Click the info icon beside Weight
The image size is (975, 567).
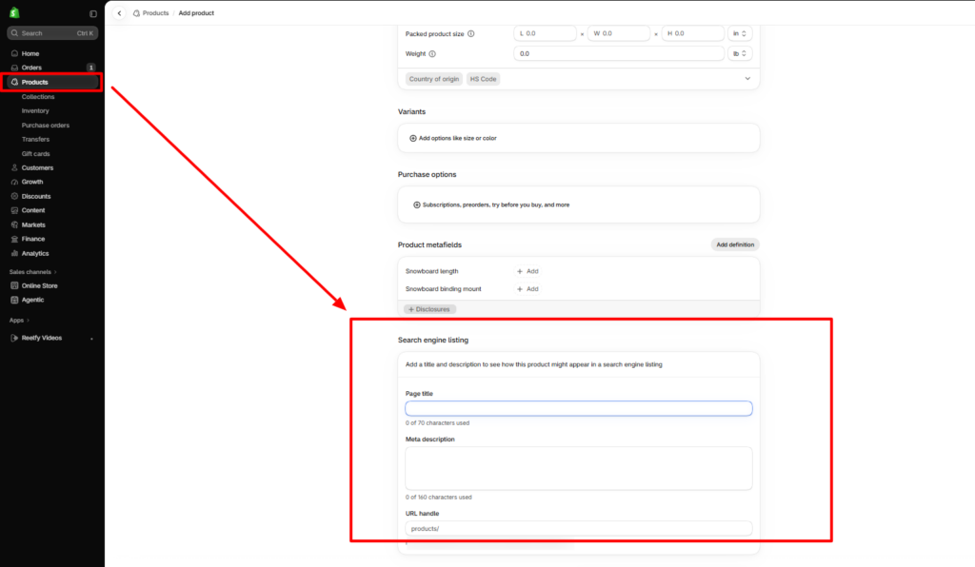[x=432, y=54]
